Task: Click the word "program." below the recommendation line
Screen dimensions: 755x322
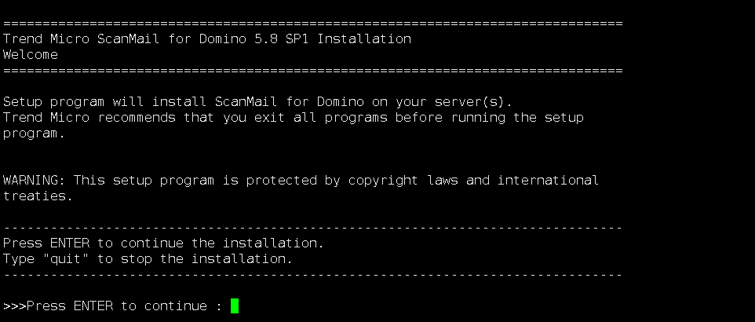Action: point(34,133)
